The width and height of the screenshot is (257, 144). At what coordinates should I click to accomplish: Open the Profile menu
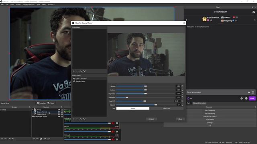(18, 4)
